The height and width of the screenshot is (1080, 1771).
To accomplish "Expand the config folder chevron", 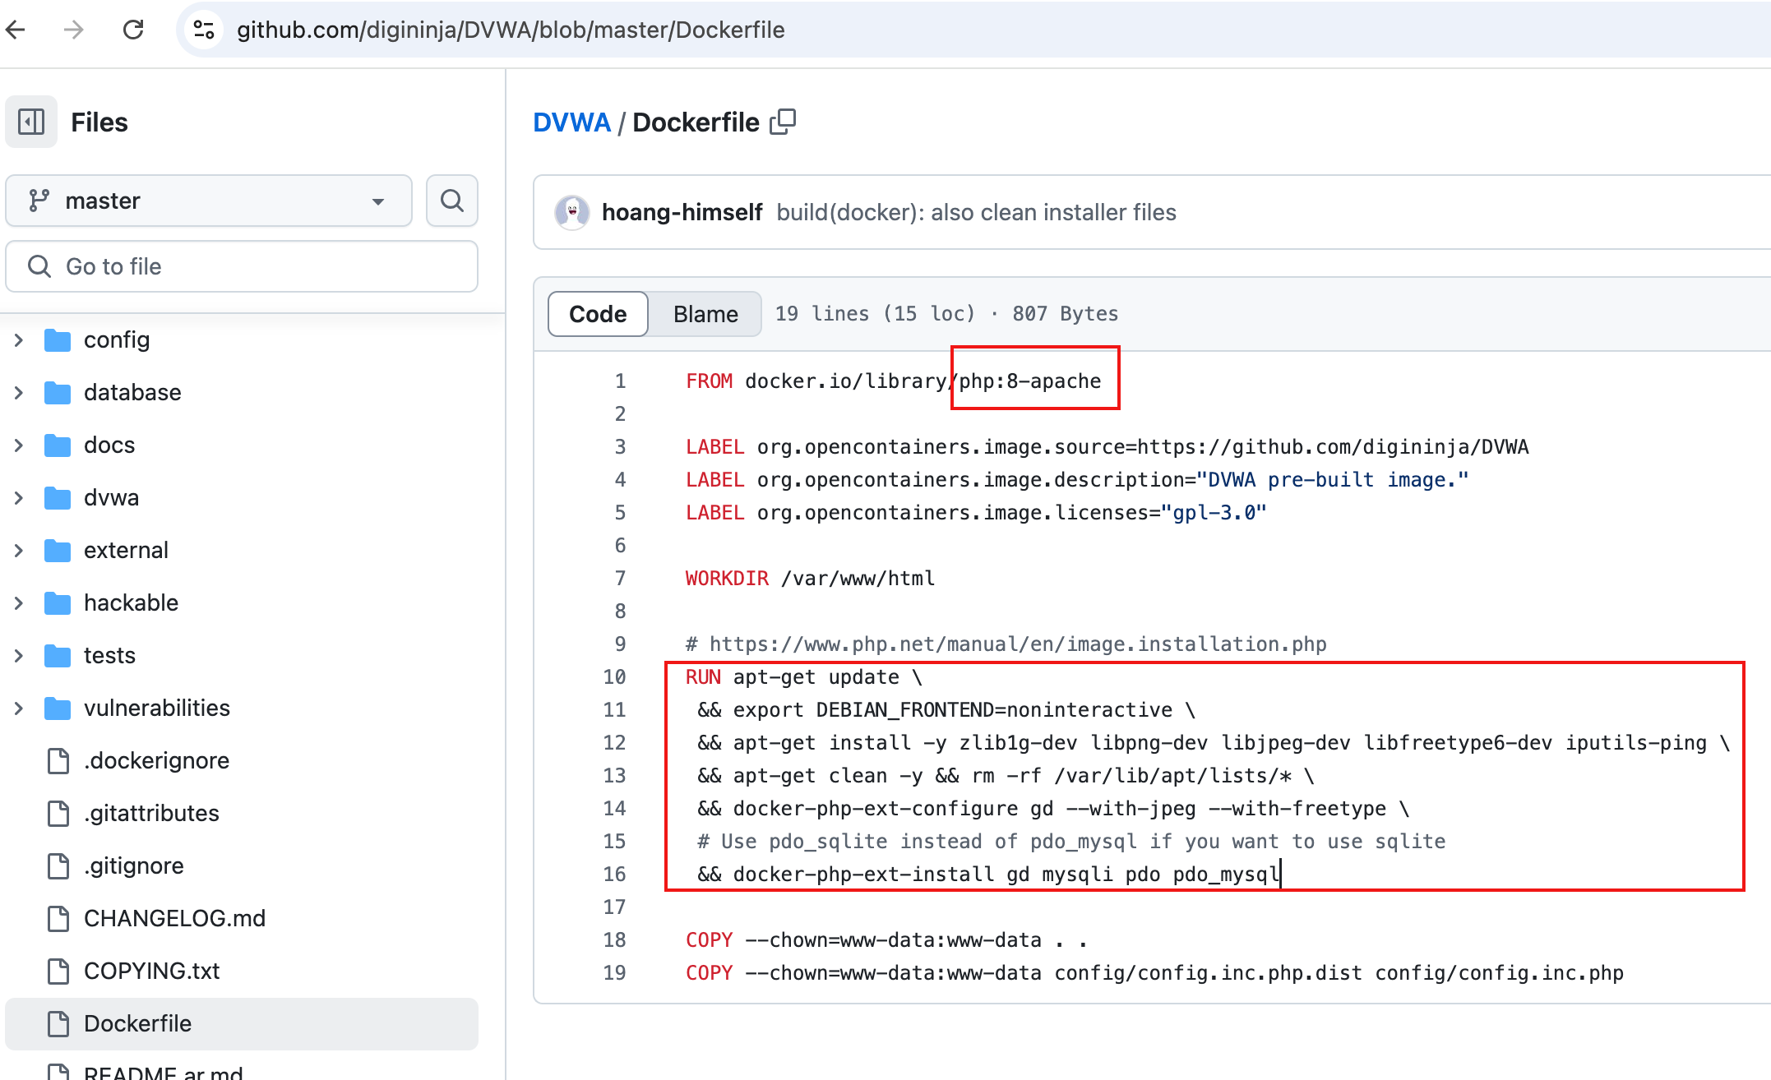I will [x=18, y=339].
